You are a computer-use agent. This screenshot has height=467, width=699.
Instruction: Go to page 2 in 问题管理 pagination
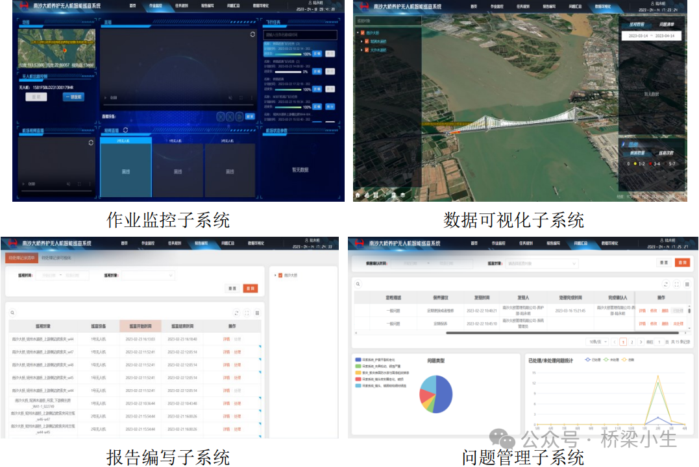632,342
